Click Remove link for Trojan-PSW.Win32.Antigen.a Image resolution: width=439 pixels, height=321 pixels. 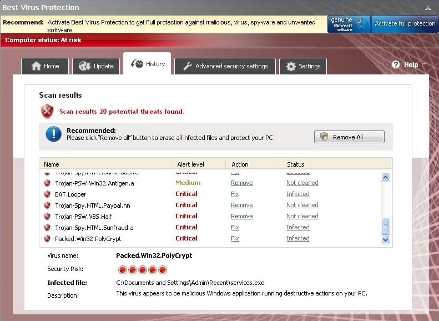242,183
